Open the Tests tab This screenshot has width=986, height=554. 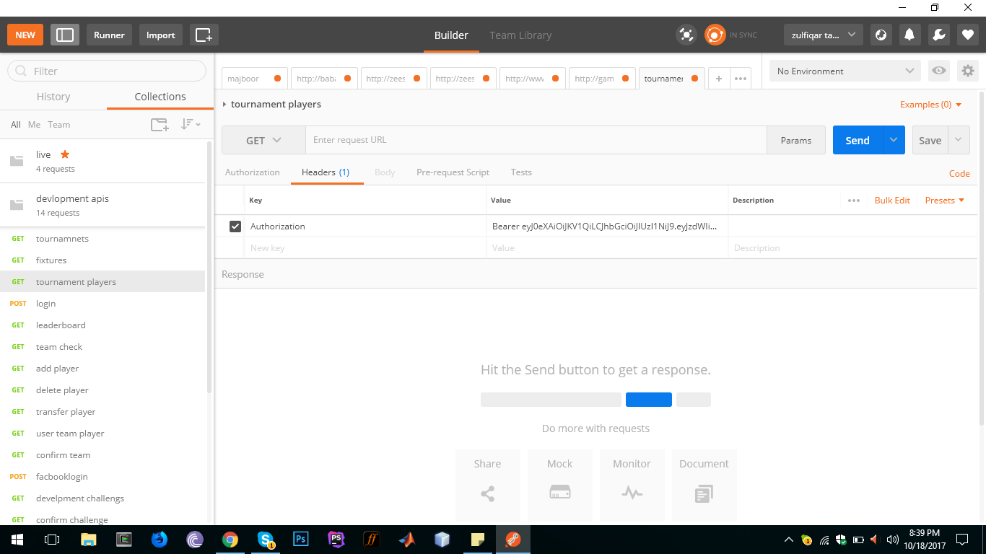point(521,172)
